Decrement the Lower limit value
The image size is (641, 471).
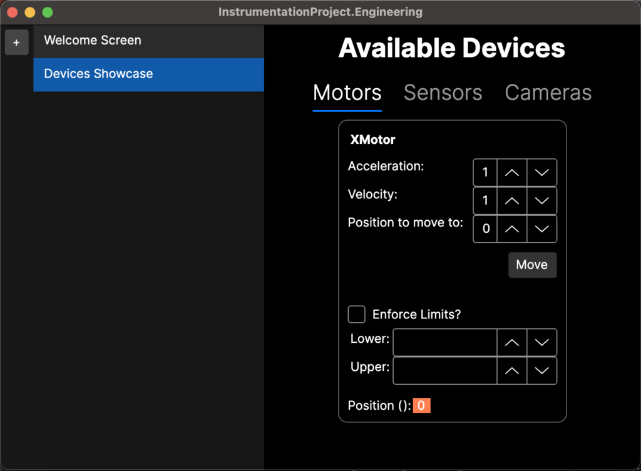pos(541,342)
